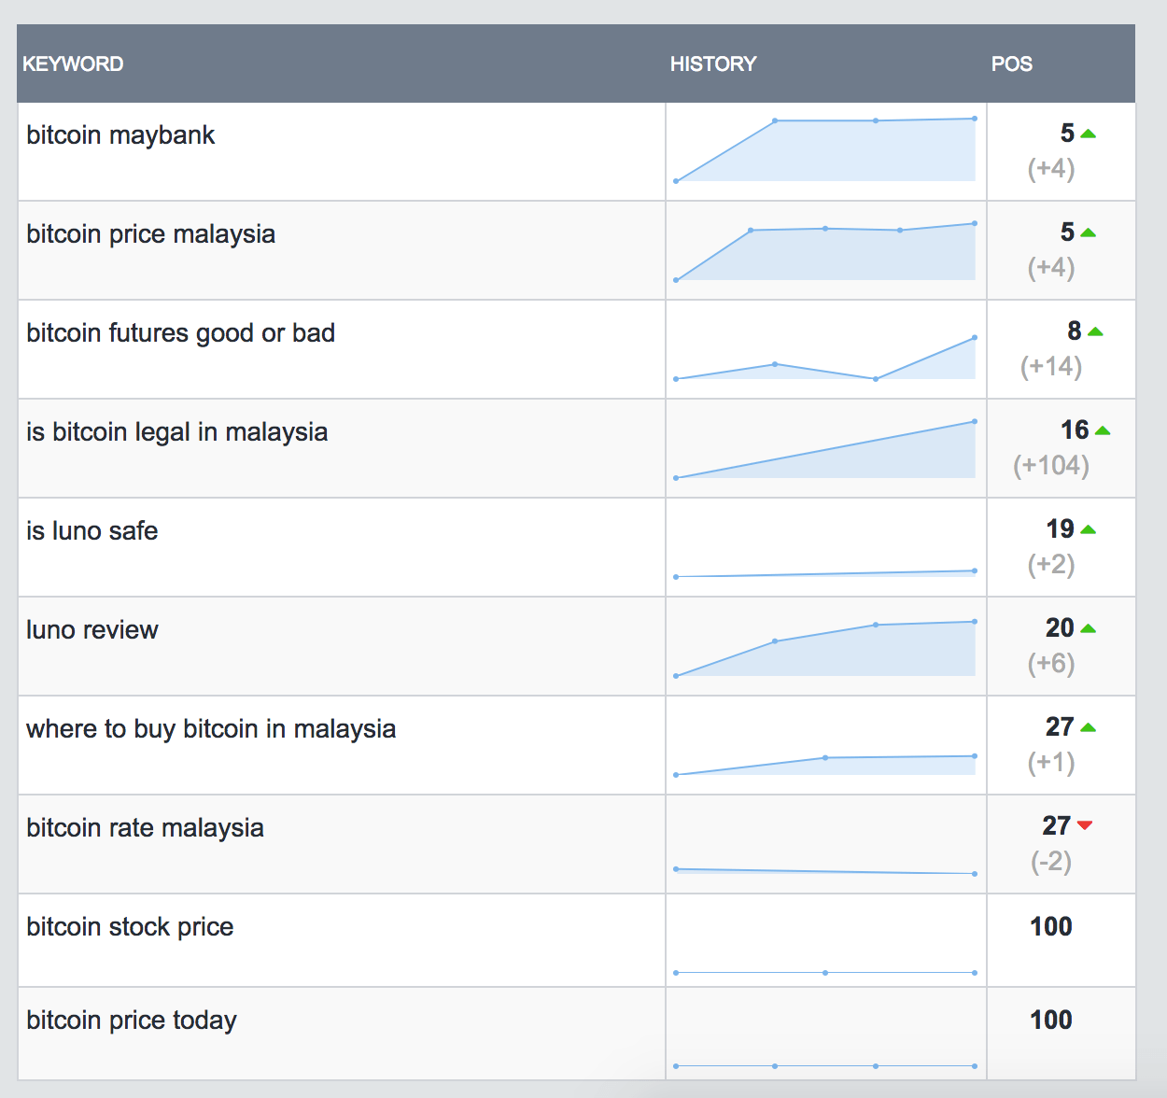The width and height of the screenshot is (1167, 1098).
Task: Click bitcoin maybank history chart
Action: click(x=825, y=150)
